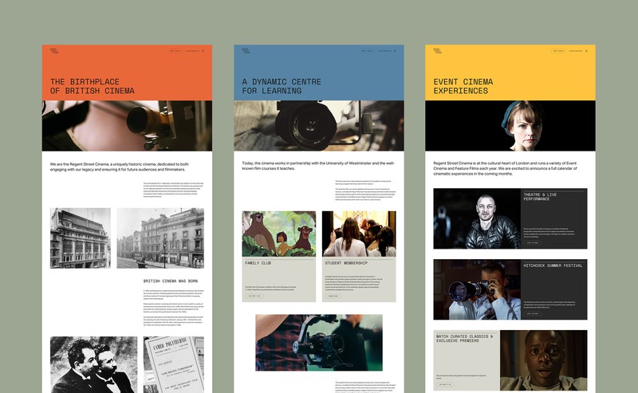Click the cinema logo on yellow page header
Screen dimensions: 638x393
pos(439,51)
